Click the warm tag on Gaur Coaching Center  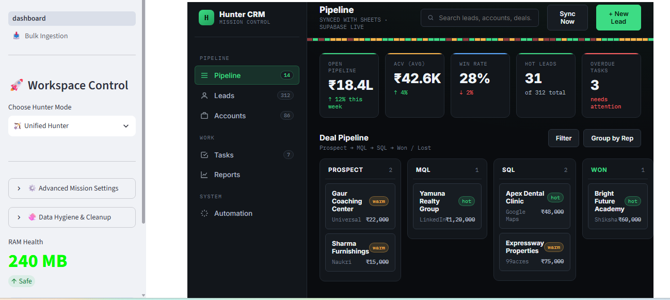(x=379, y=201)
